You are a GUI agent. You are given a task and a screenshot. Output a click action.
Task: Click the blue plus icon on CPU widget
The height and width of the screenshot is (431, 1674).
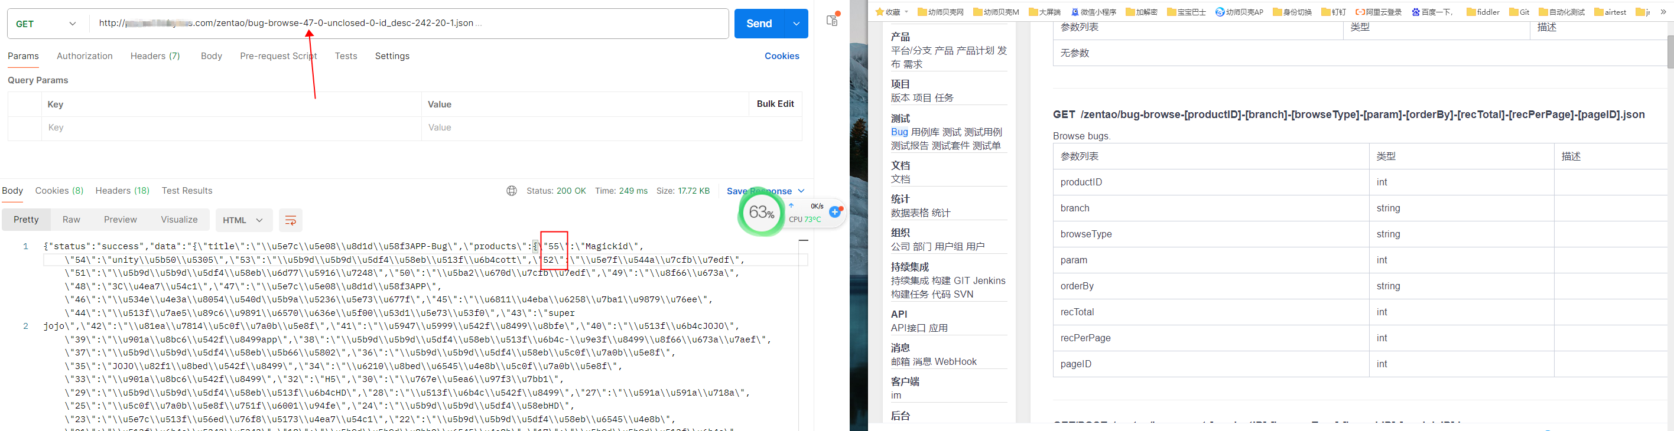tap(835, 211)
